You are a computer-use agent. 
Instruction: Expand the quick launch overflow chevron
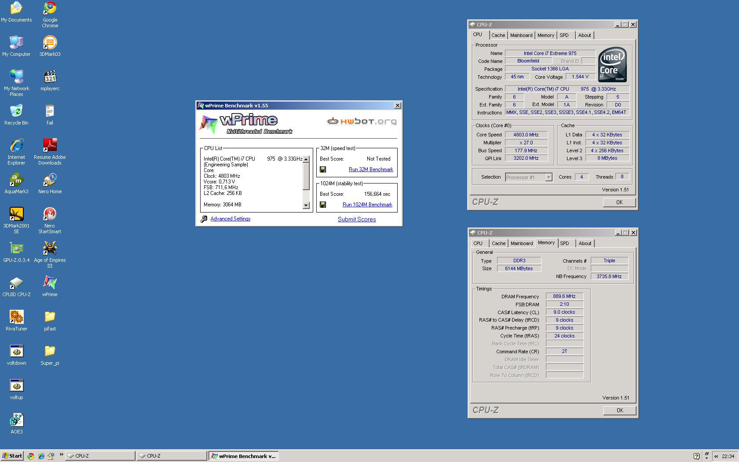tap(61, 455)
